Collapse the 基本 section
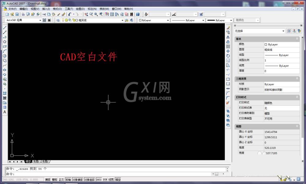Image resolution: width=306 pixels, height=184 pixels. (297, 39)
